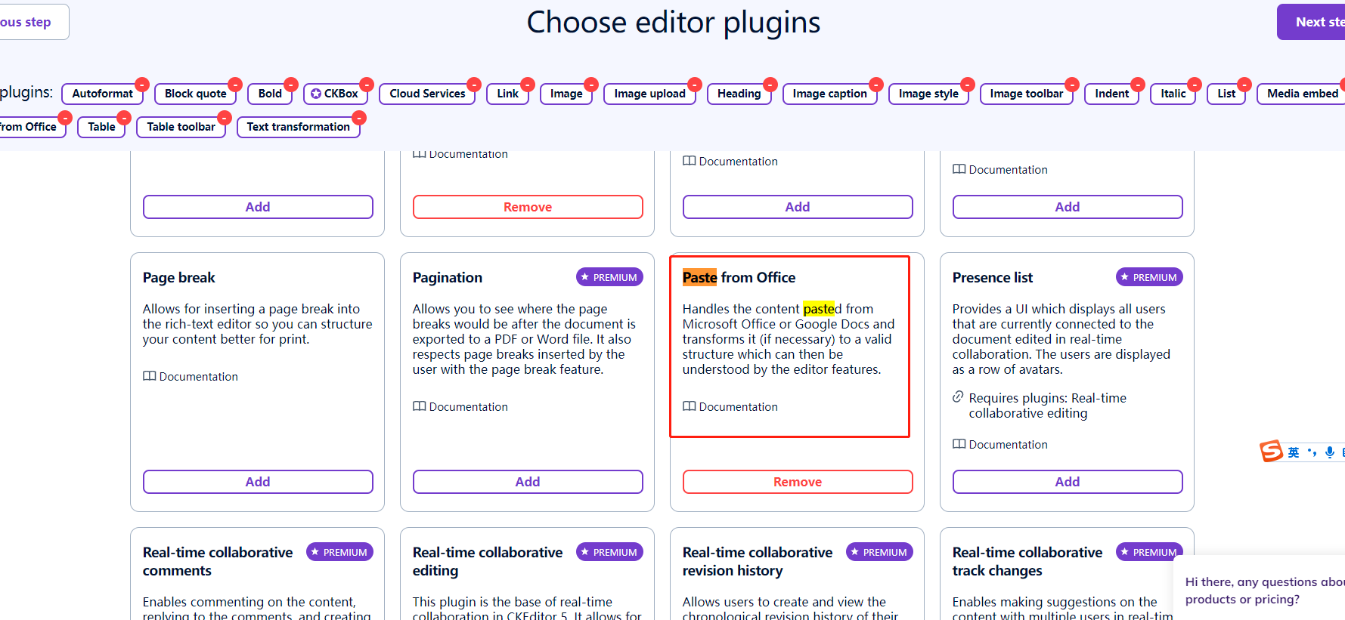Click the Media embed plugin chip

(x=1302, y=94)
